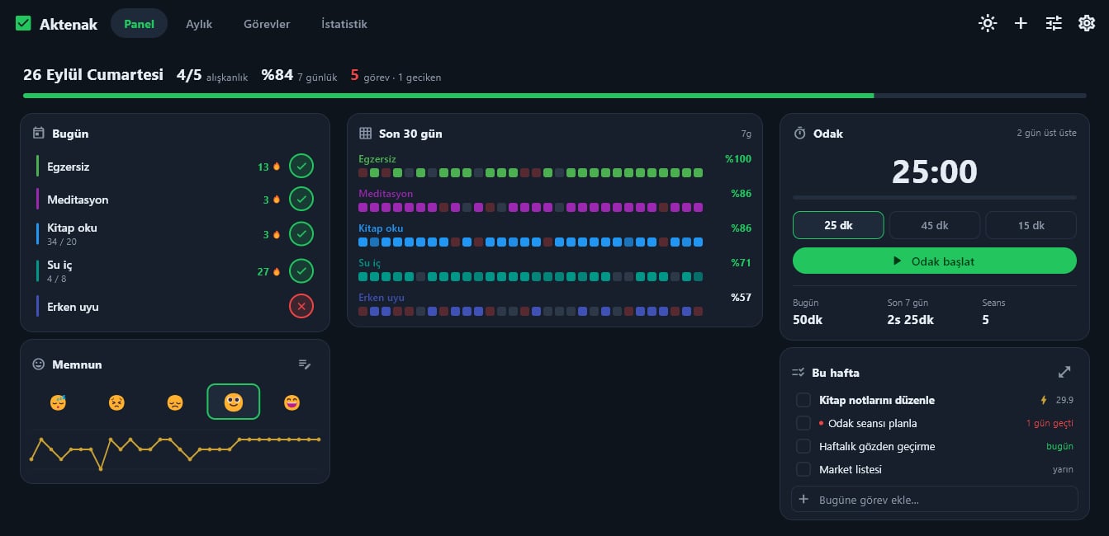Select the slightly smiling mood emoji
Image resolution: width=1109 pixels, height=536 pixels.
click(234, 402)
